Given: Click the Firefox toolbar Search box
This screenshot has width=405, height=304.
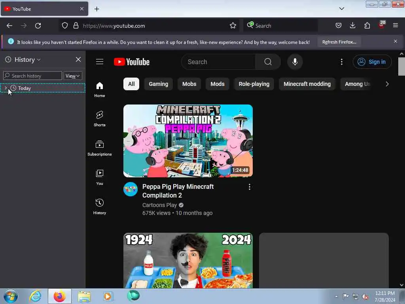Looking at the screenshot, I should pos(280,26).
